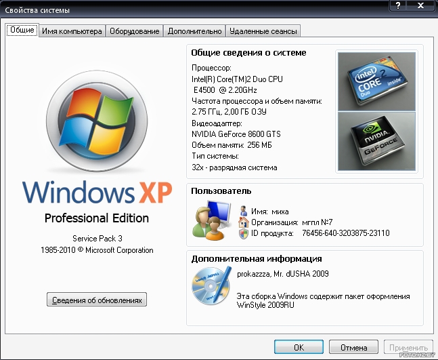Image resolution: width=438 pixels, height=360 pixels.
Task: Click the Professional Edition text
Action: point(97,218)
